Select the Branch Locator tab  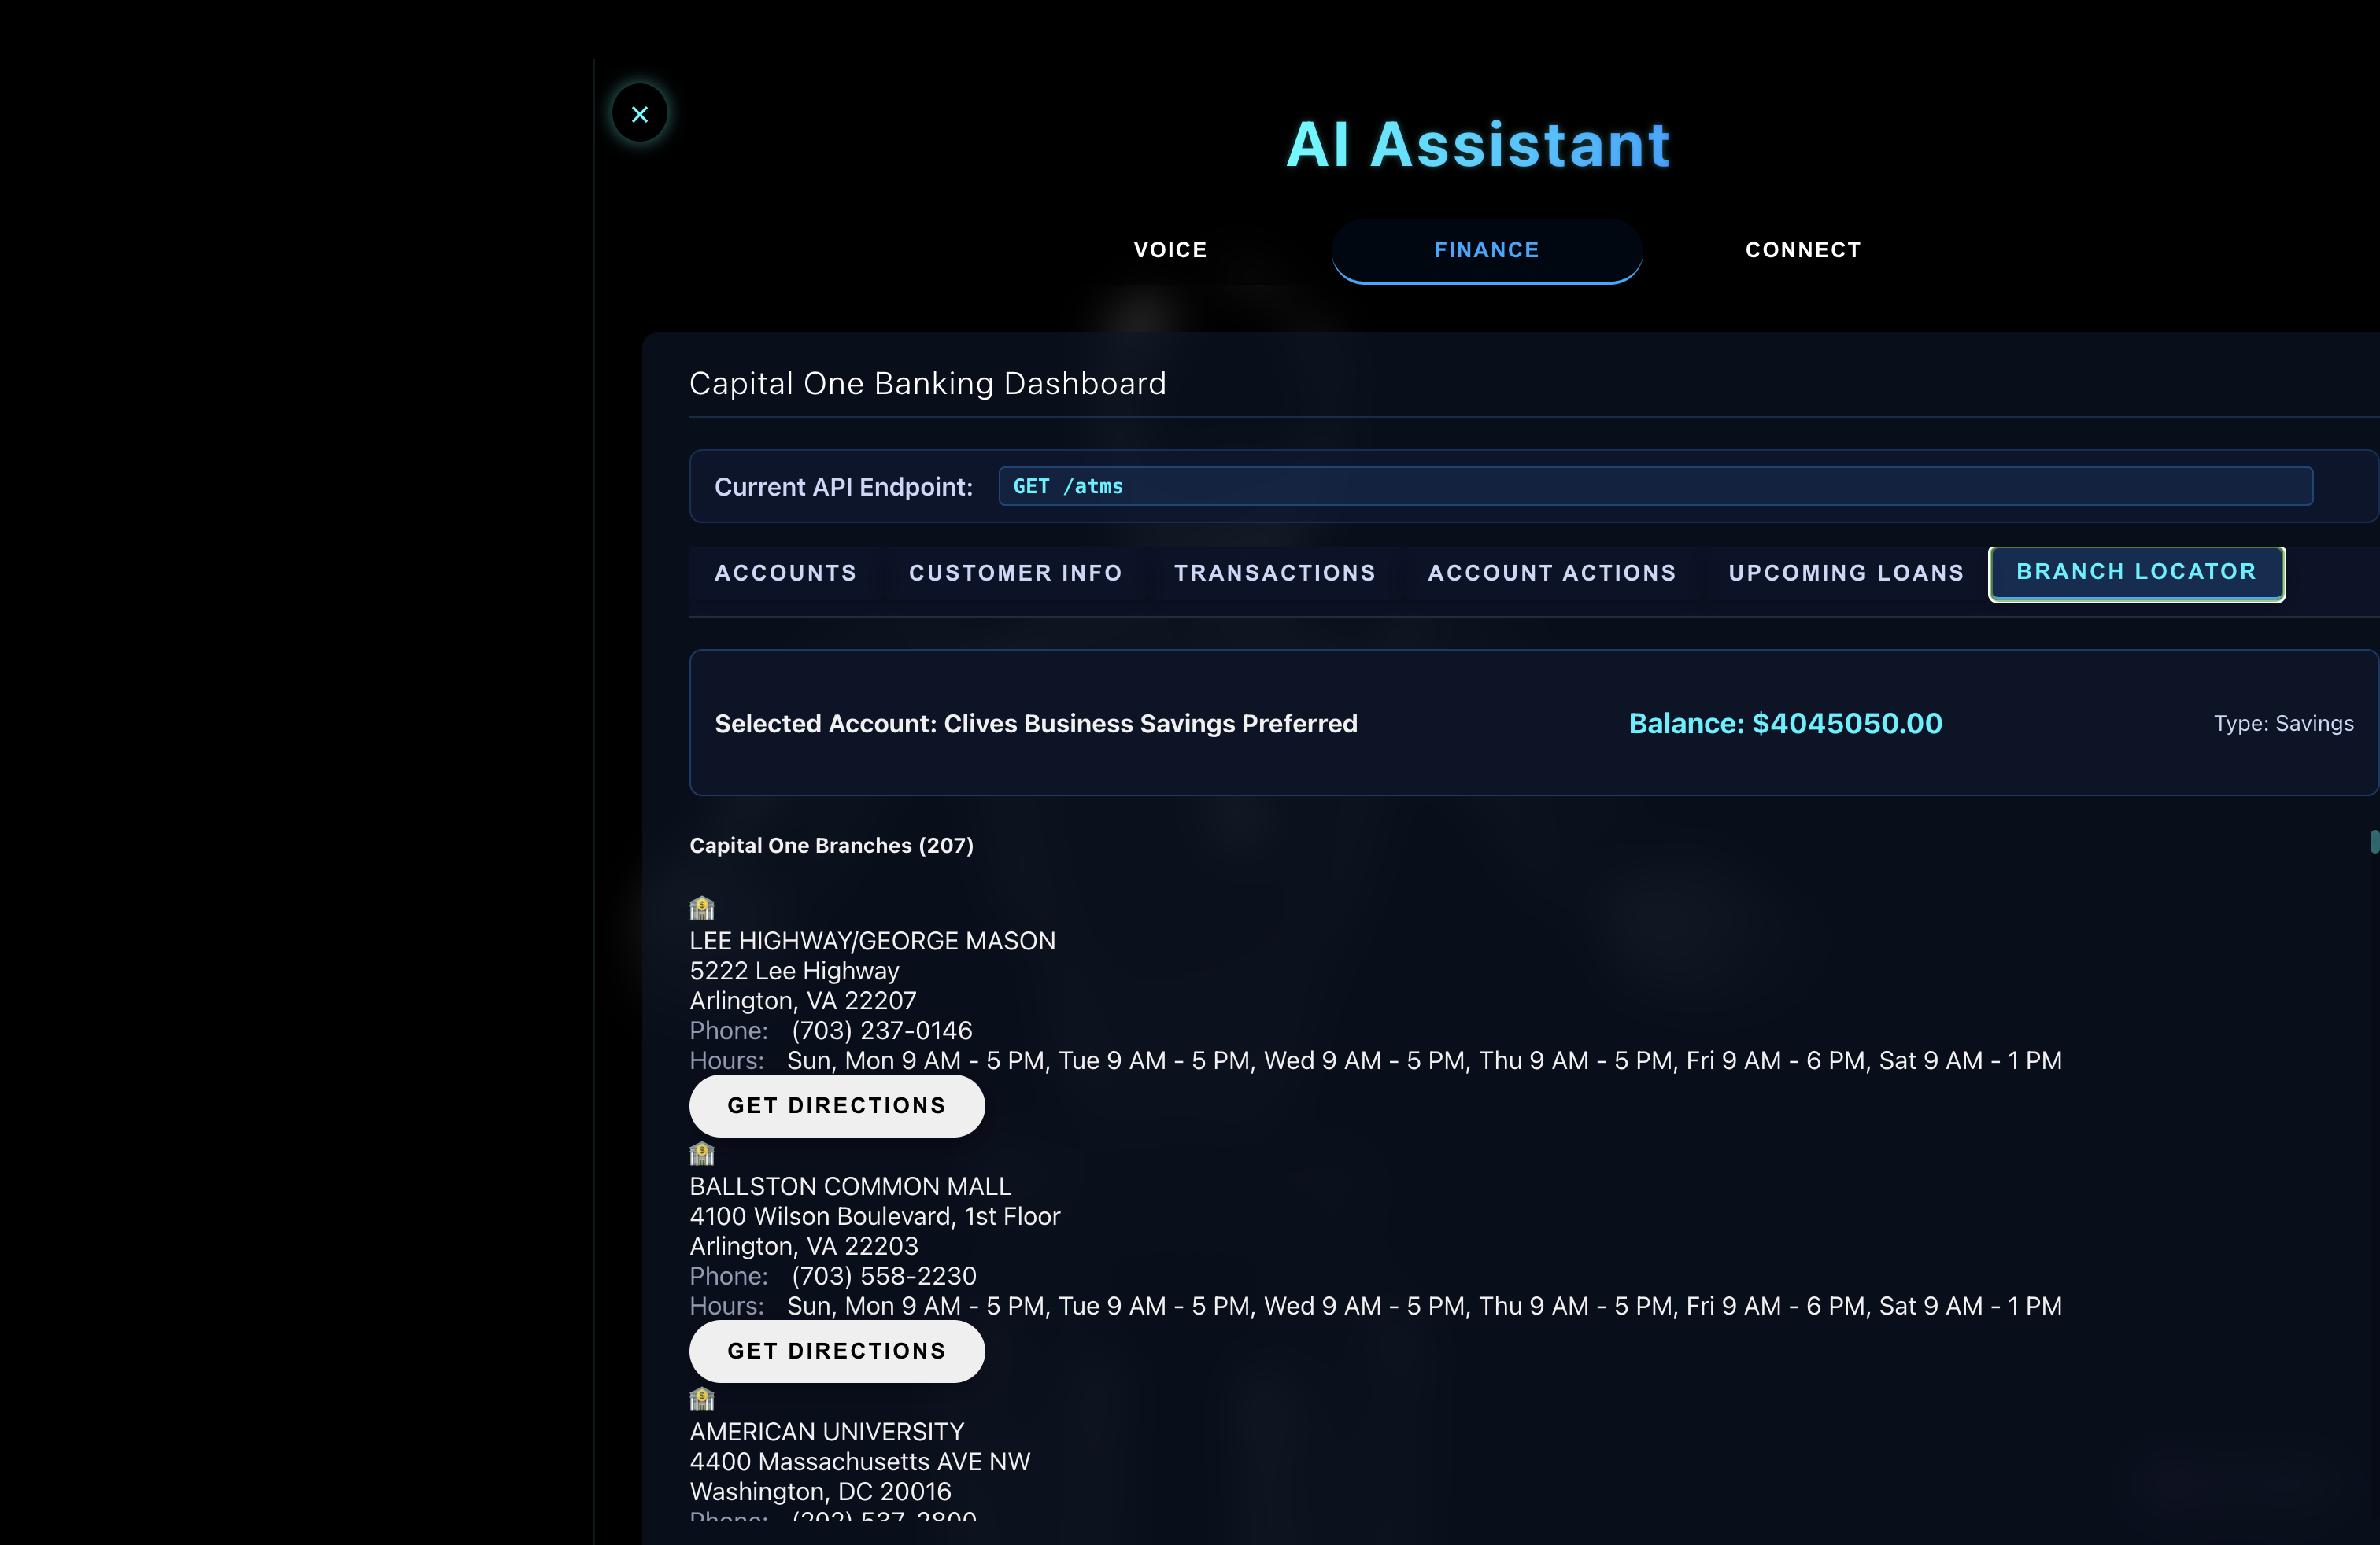click(x=2136, y=573)
